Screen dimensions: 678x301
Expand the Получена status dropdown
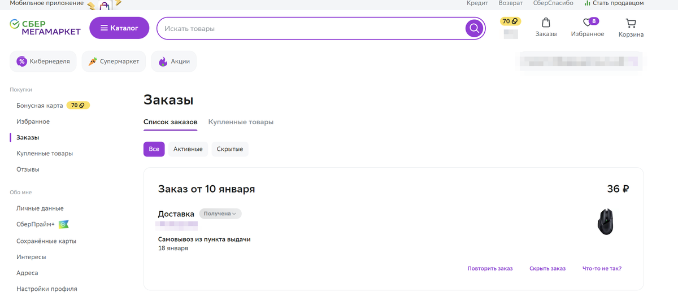point(220,213)
